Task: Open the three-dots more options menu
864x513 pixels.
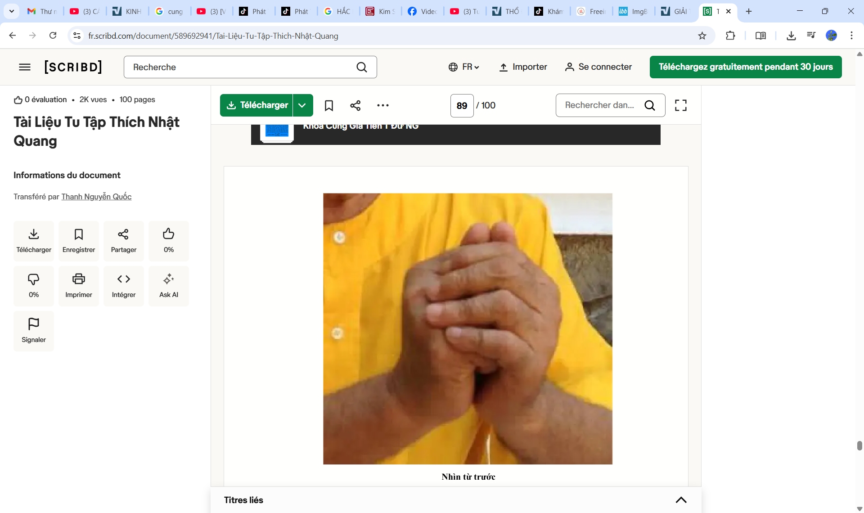Action: (382, 105)
